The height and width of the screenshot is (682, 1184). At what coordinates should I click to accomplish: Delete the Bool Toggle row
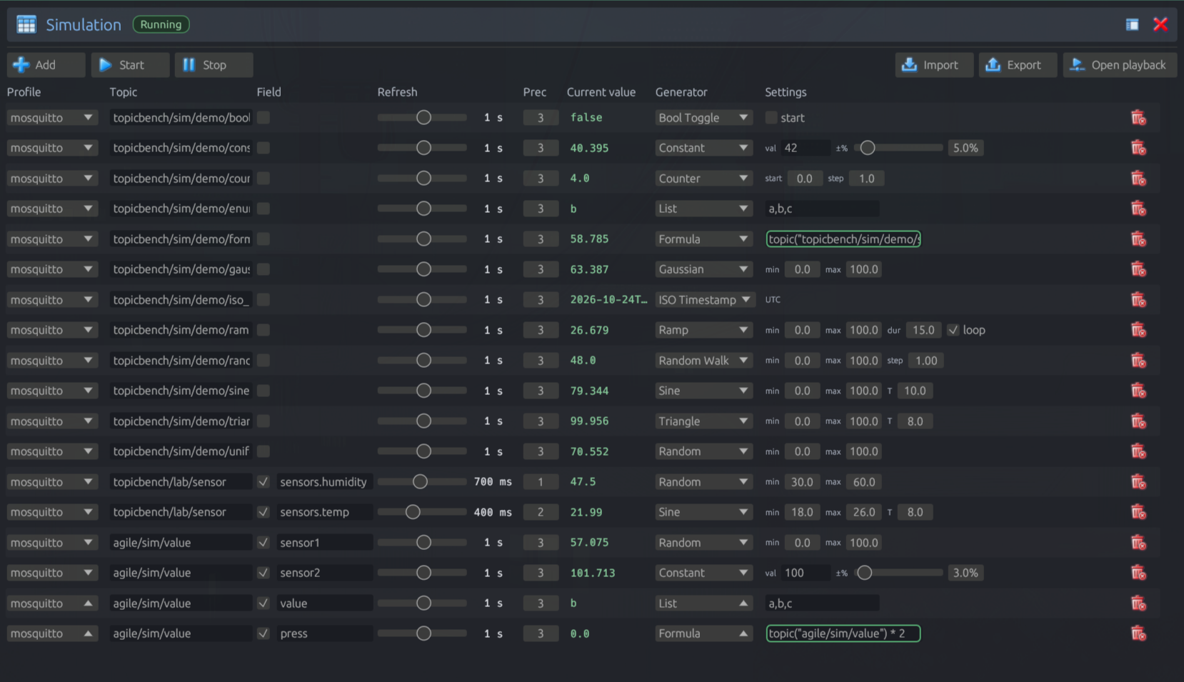click(1138, 118)
